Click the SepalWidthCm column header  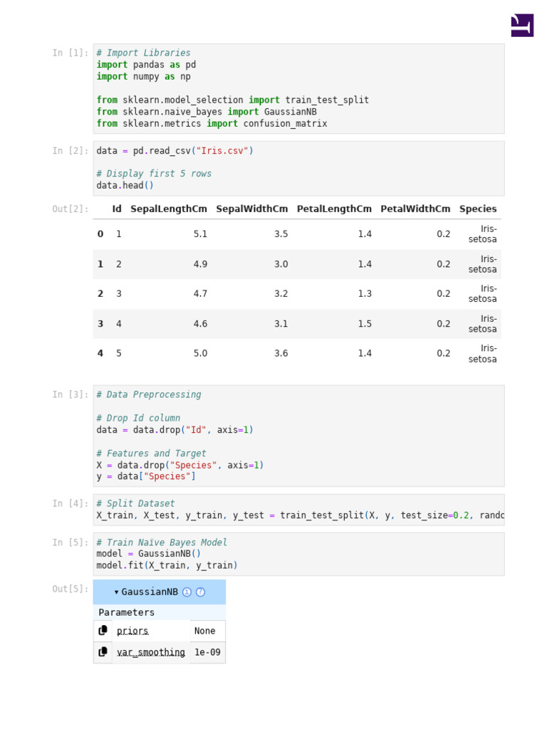tap(252, 209)
